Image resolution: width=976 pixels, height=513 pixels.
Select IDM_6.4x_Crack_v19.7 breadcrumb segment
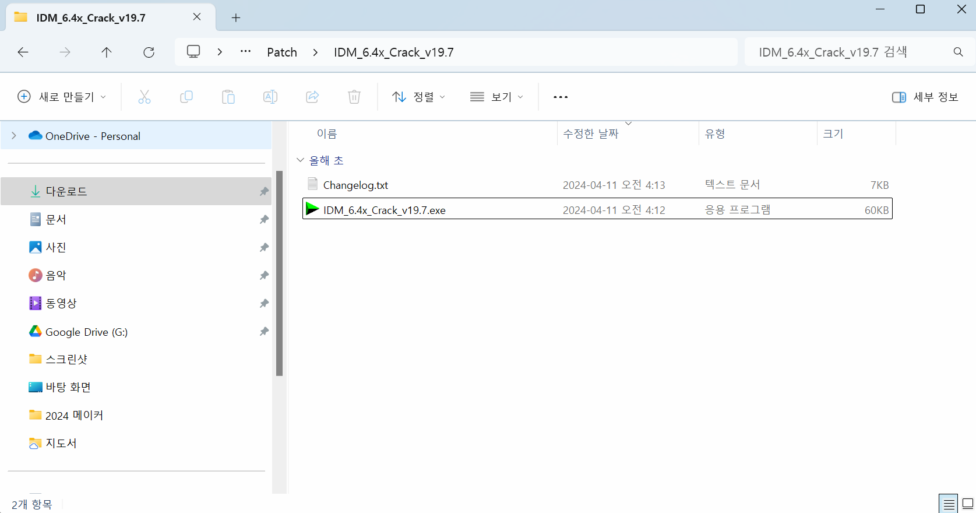(x=394, y=52)
